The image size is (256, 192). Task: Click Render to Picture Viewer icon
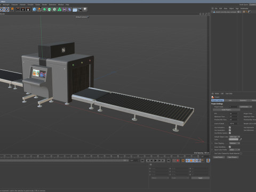click(23, 10)
